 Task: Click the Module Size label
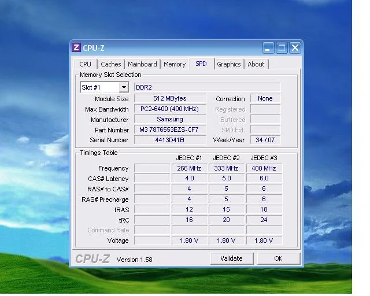click(112, 99)
